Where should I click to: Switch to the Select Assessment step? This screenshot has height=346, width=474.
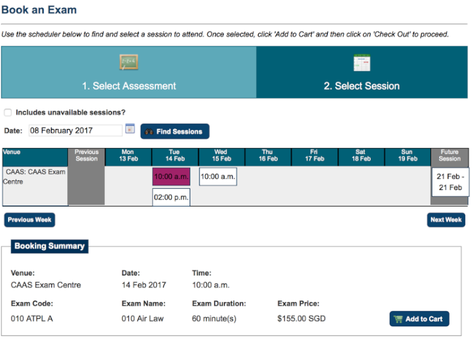[x=129, y=86]
